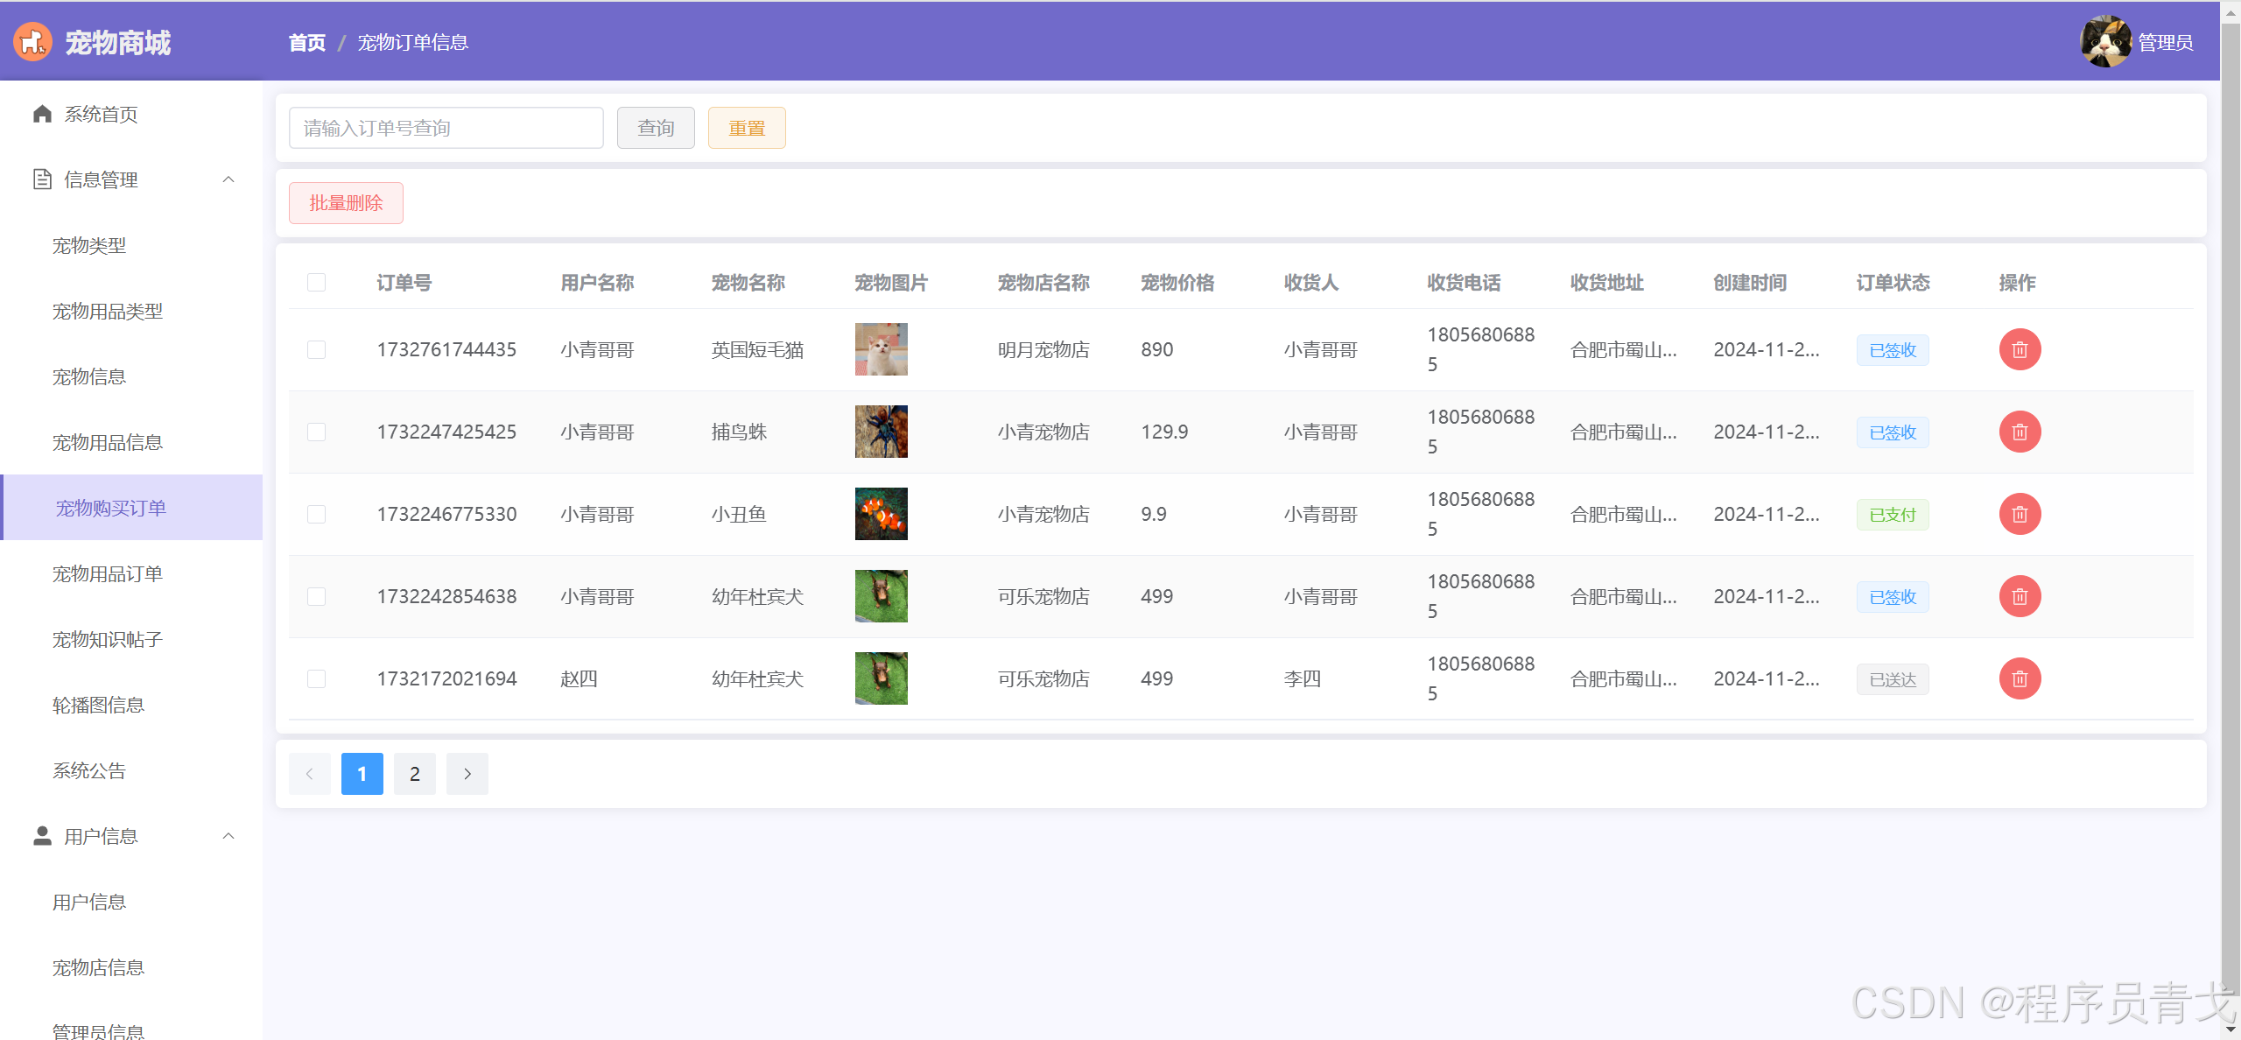The image size is (2241, 1040).
Task: Check the box for order 1732761744435
Action: pyautogui.click(x=316, y=350)
